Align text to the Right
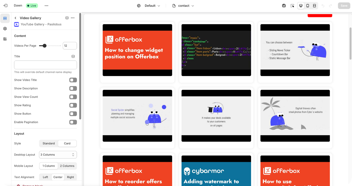352x186 pixels. tap(70, 177)
